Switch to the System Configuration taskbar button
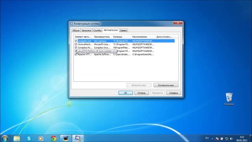Screen dimensions: 252x142 point(78,138)
